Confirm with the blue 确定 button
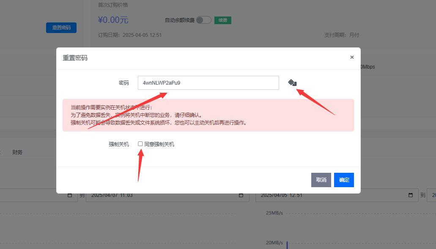 point(344,180)
